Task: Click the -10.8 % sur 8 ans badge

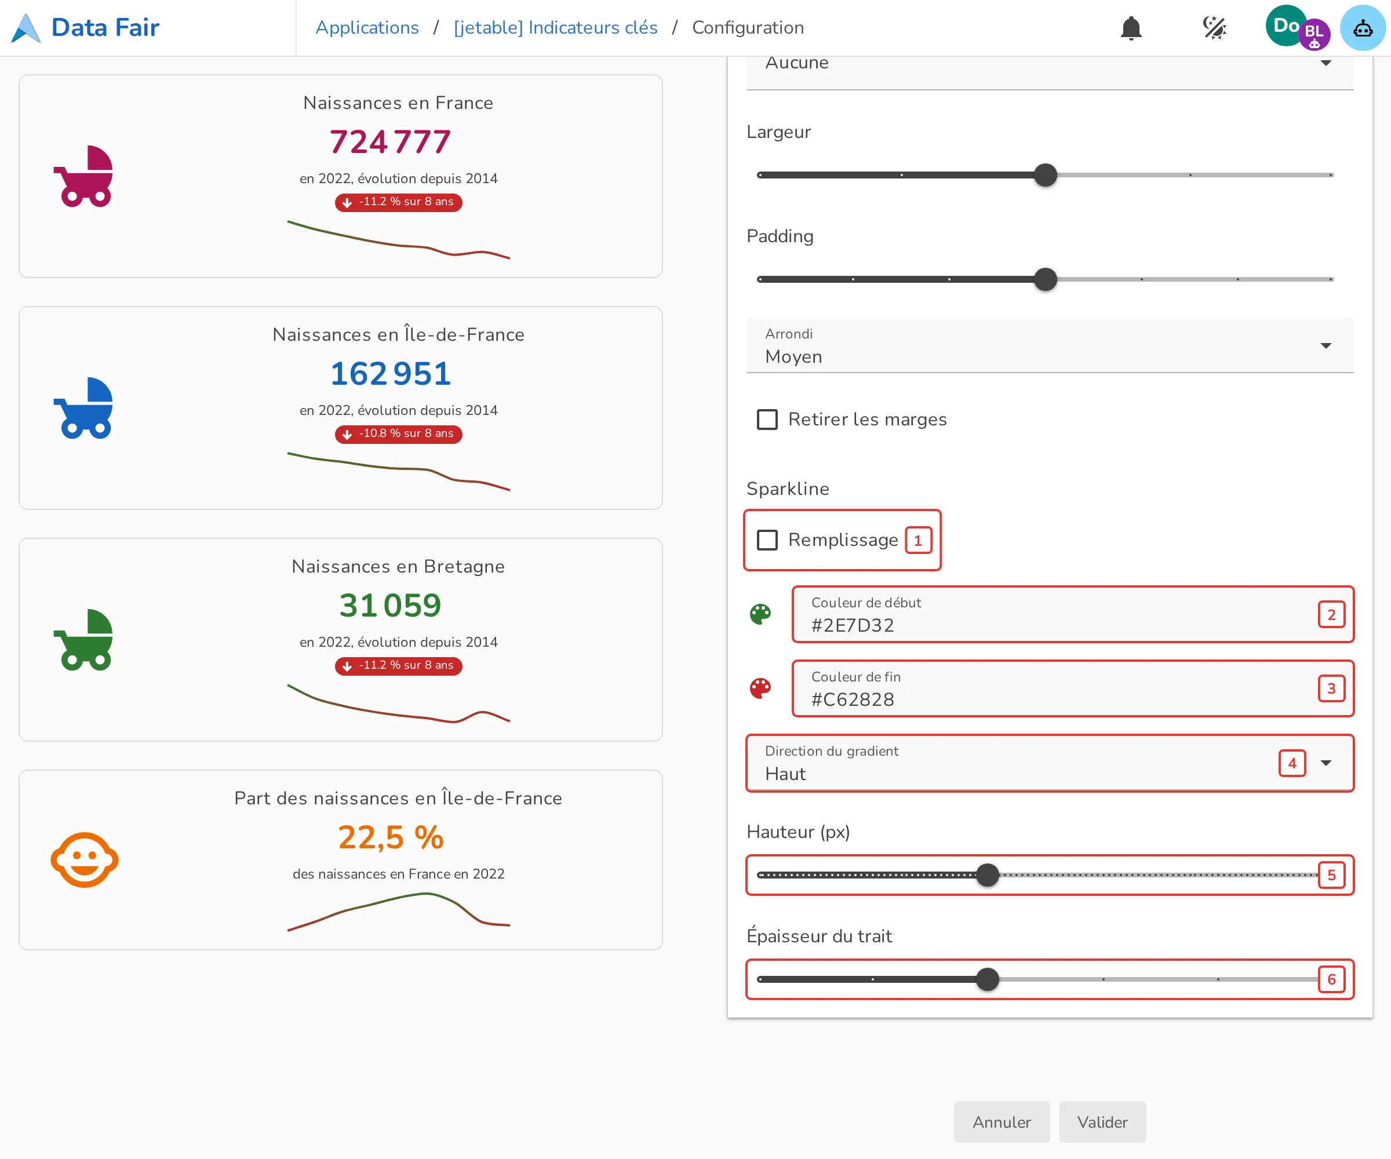Action: pos(398,434)
